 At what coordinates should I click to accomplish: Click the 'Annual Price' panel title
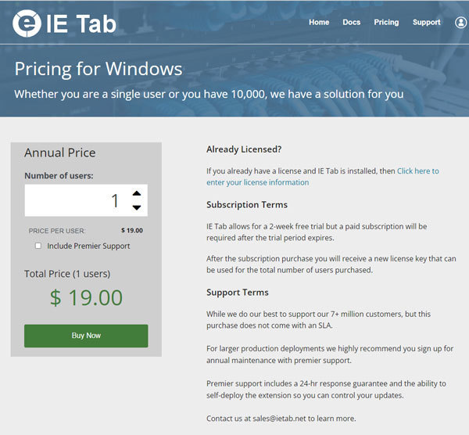coord(60,153)
